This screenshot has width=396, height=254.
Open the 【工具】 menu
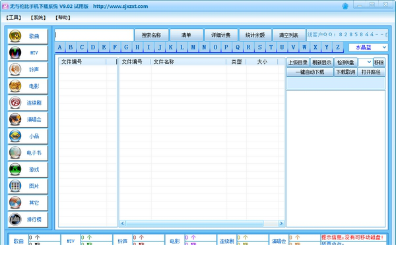click(x=13, y=17)
